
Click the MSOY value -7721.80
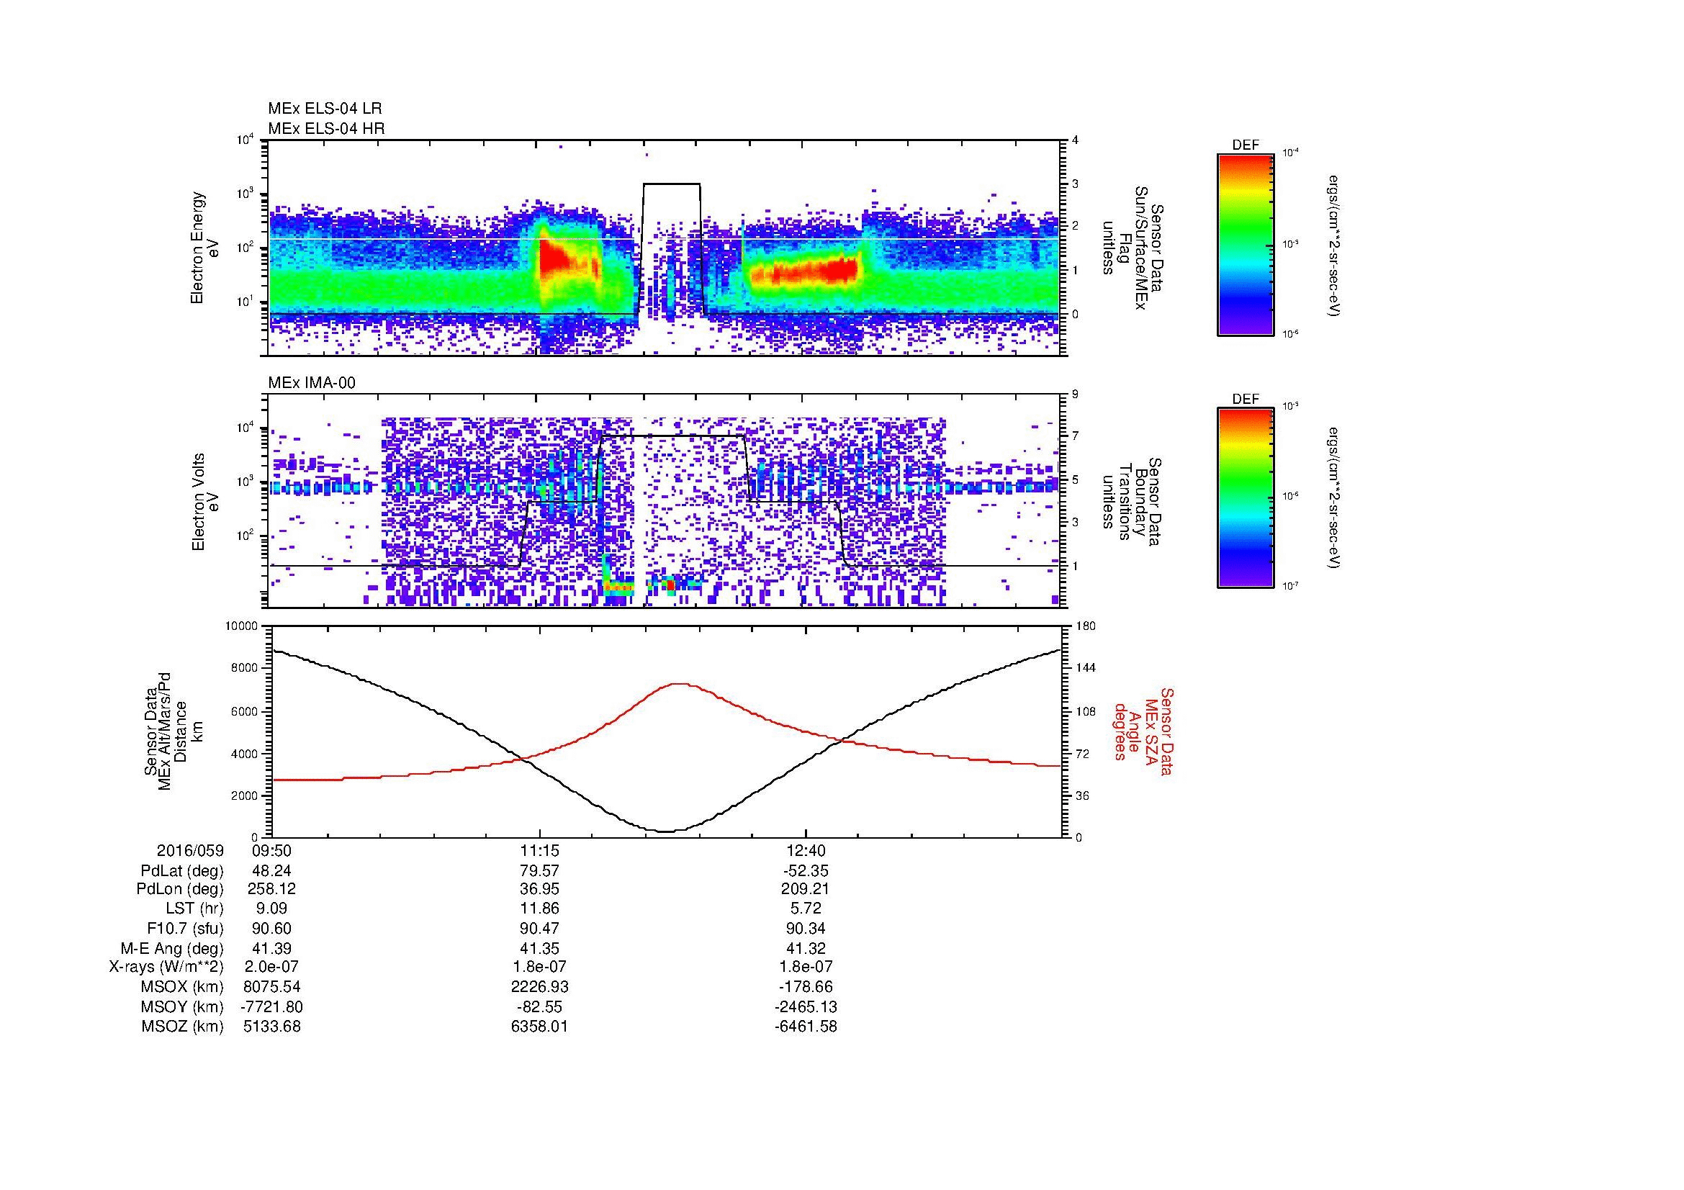click(272, 1006)
